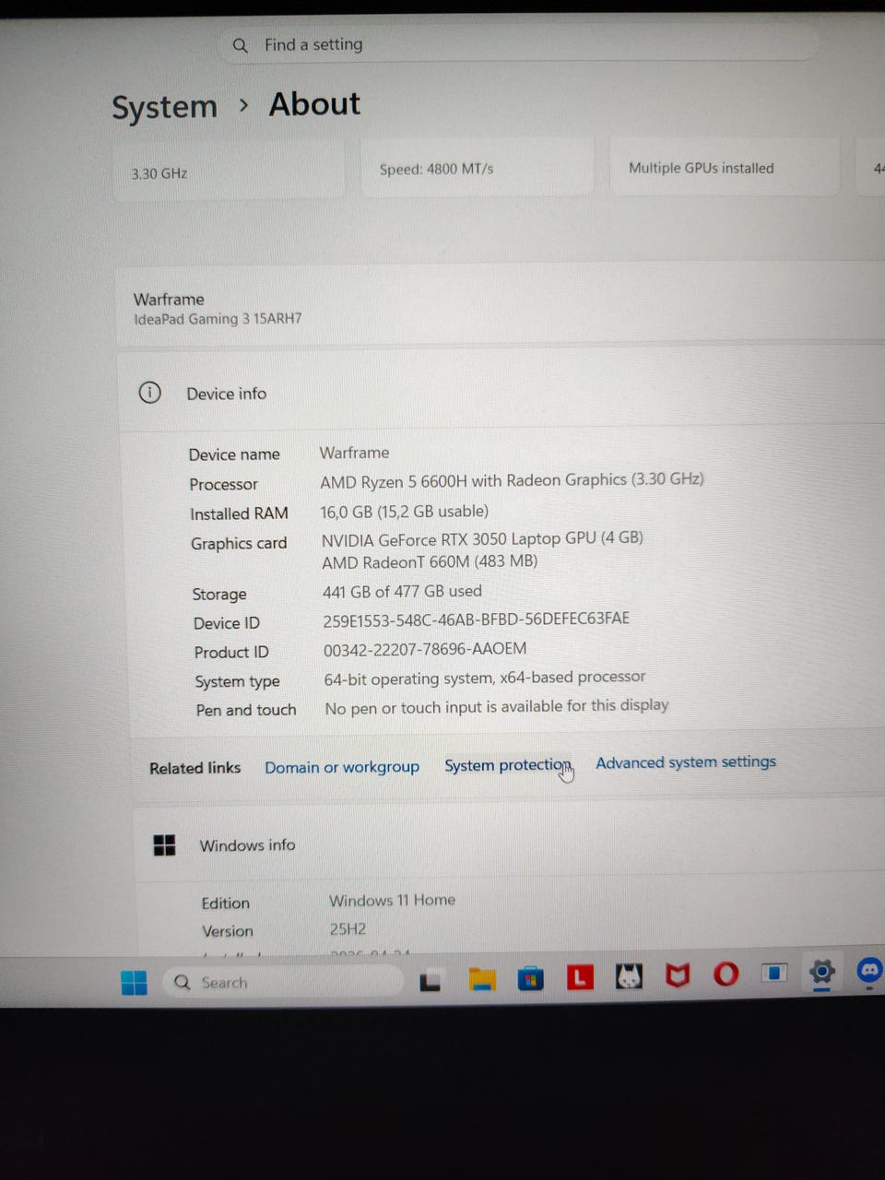Select the No pen or touch input text
The width and height of the screenshot is (885, 1180).
497,706
